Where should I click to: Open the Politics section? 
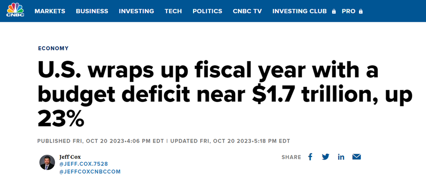[x=207, y=11]
